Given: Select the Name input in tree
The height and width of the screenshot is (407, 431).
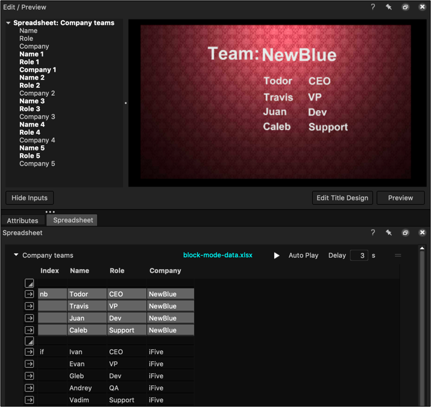Looking at the screenshot, I should click(x=28, y=31).
